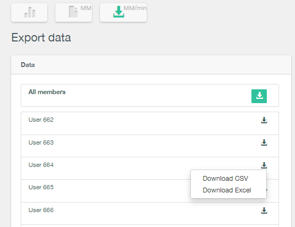295x227 pixels.
Task: Download data for User 663
Action: 264,142
